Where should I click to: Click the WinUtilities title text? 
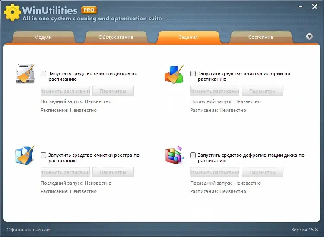coord(50,10)
